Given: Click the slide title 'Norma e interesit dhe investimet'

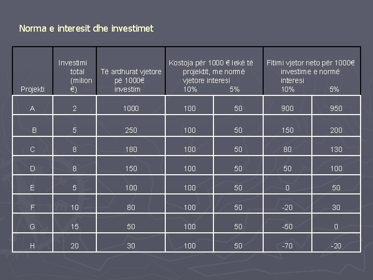Looking at the screenshot, I should tap(86, 29).
